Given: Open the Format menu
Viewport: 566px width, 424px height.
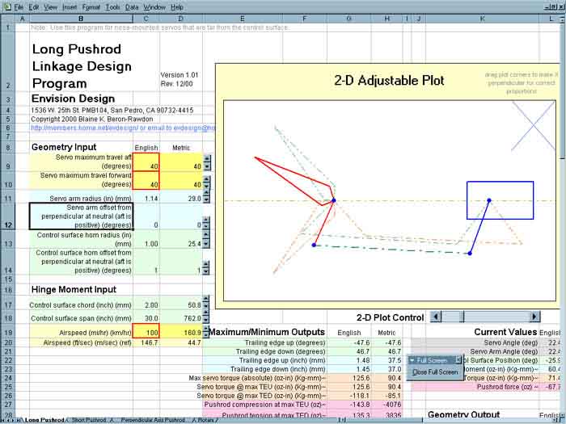Looking at the screenshot, I should [91, 6].
